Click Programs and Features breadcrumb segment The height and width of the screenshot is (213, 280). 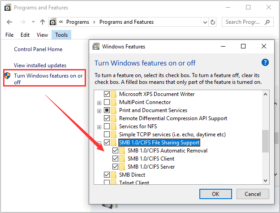pos(126,22)
